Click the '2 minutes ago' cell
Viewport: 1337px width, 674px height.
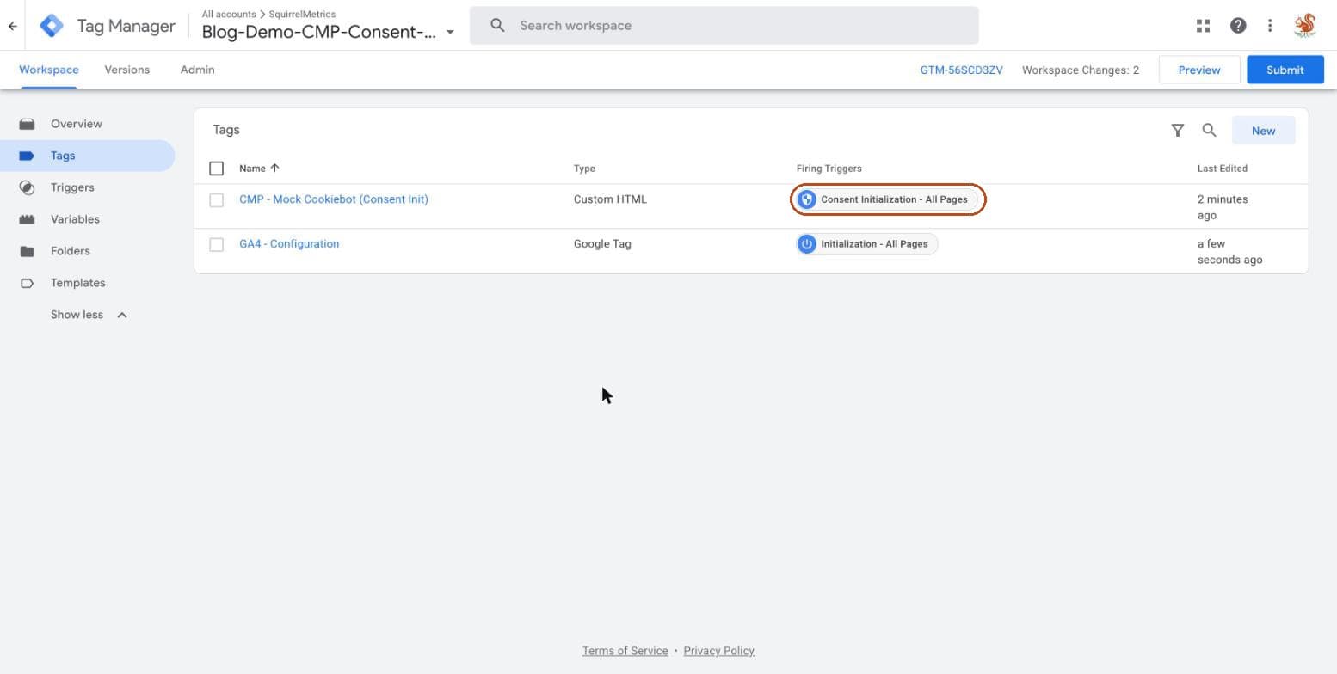(x=1223, y=207)
